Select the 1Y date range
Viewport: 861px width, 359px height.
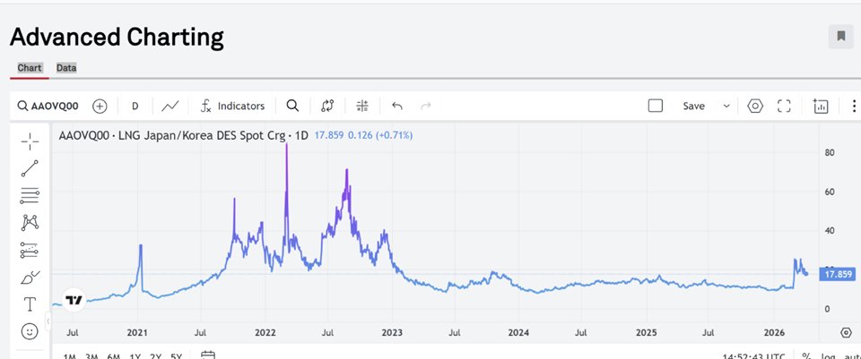135,356
